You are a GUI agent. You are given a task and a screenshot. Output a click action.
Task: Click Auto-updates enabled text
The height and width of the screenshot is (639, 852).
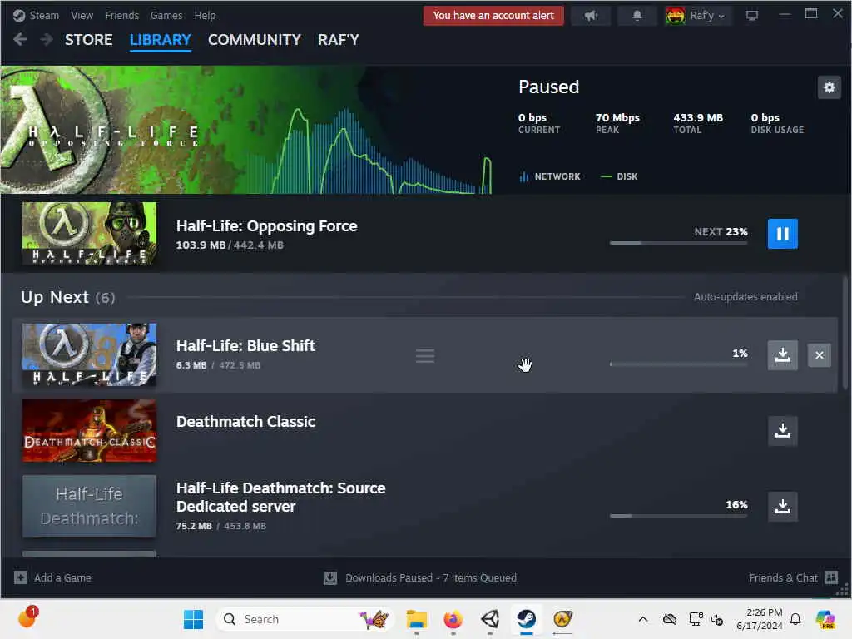(745, 297)
